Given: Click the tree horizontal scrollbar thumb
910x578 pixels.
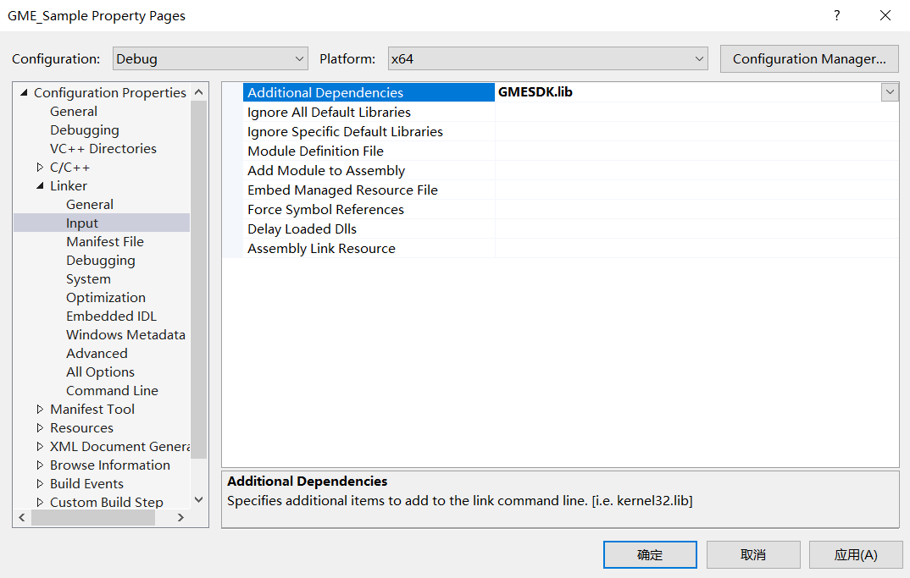Looking at the screenshot, I should coord(93,517).
